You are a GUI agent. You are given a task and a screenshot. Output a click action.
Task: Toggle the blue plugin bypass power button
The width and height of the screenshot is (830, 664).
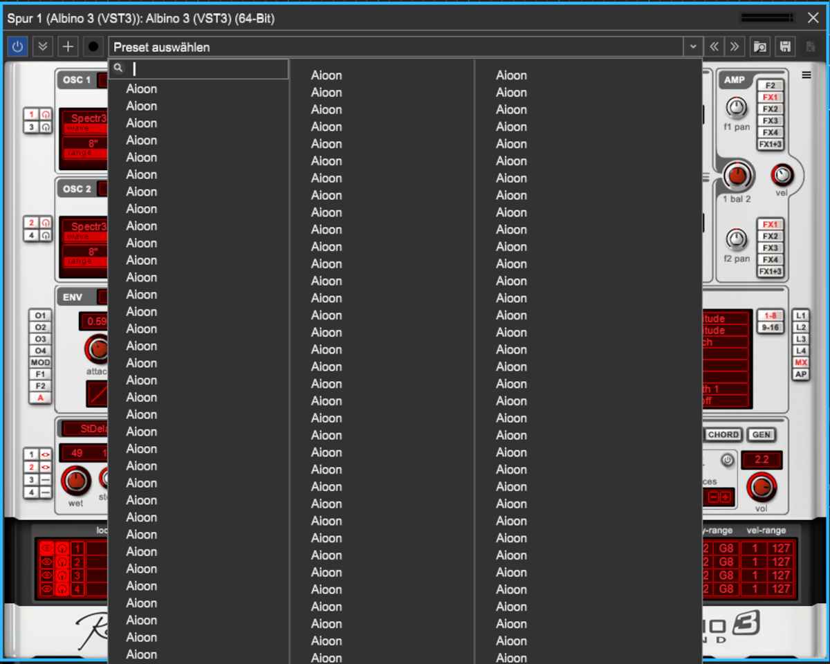(x=17, y=47)
